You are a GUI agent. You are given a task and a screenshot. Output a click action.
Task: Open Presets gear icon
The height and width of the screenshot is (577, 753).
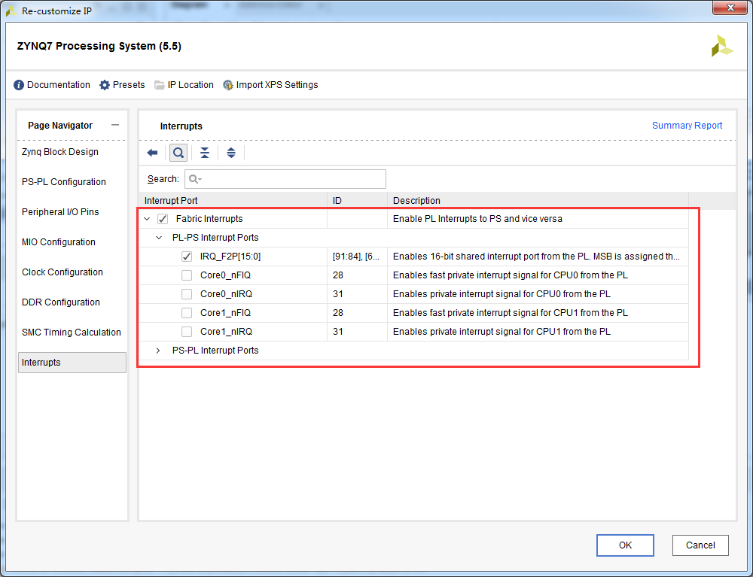pyautogui.click(x=104, y=85)
